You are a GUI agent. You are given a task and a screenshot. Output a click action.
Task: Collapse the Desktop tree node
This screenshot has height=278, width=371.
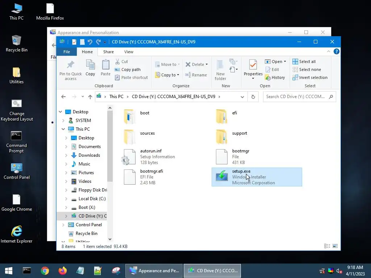click(61, 112)
